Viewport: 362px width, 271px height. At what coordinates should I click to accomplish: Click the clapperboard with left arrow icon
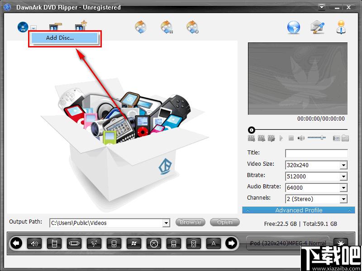pyautogui.click(x=262, y=138)
